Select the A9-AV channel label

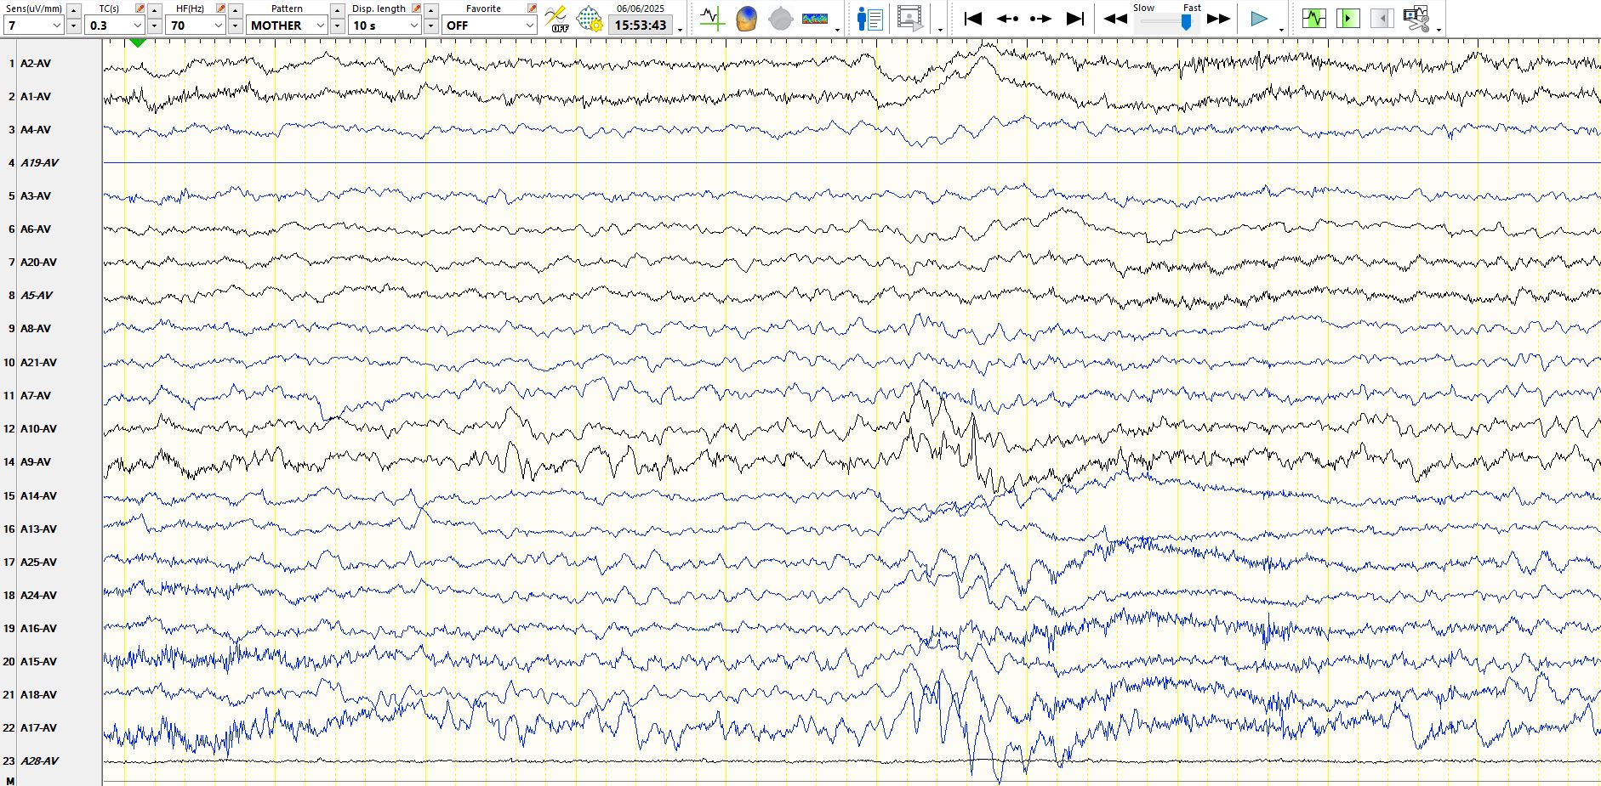click(36, 462)
